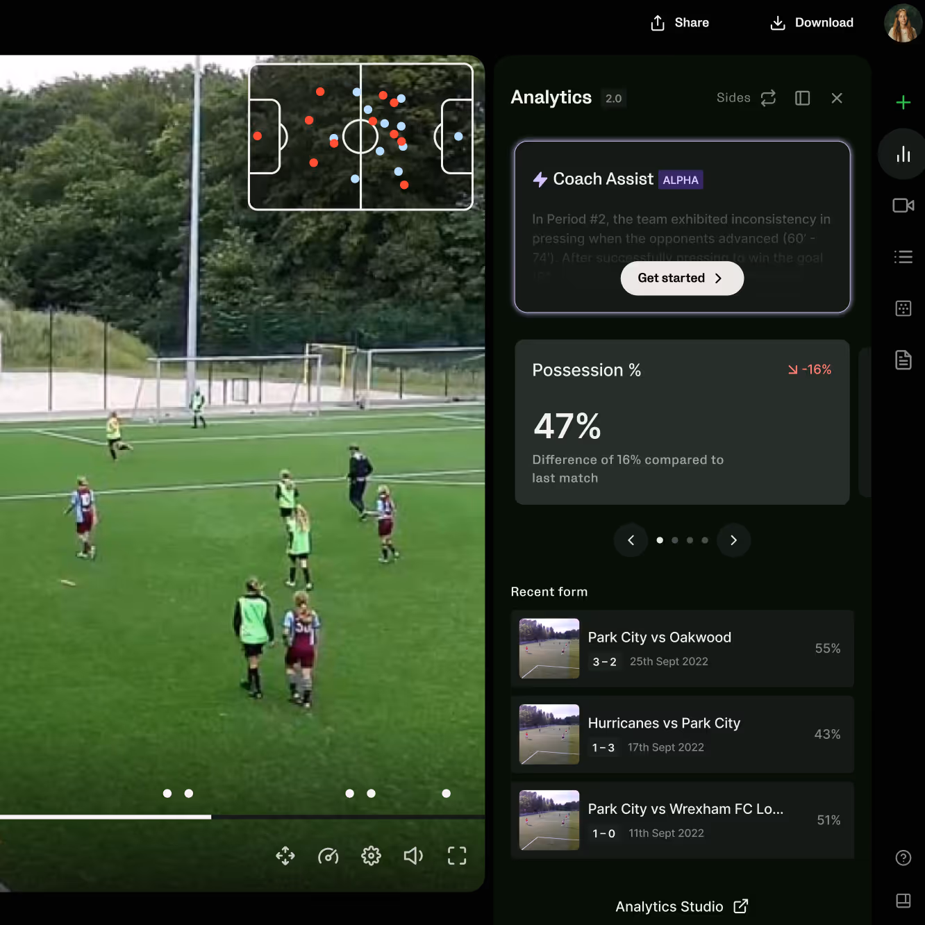This screenshot has width=925, height=925.
Task: Click the Get started button
Action: point(682,278)
